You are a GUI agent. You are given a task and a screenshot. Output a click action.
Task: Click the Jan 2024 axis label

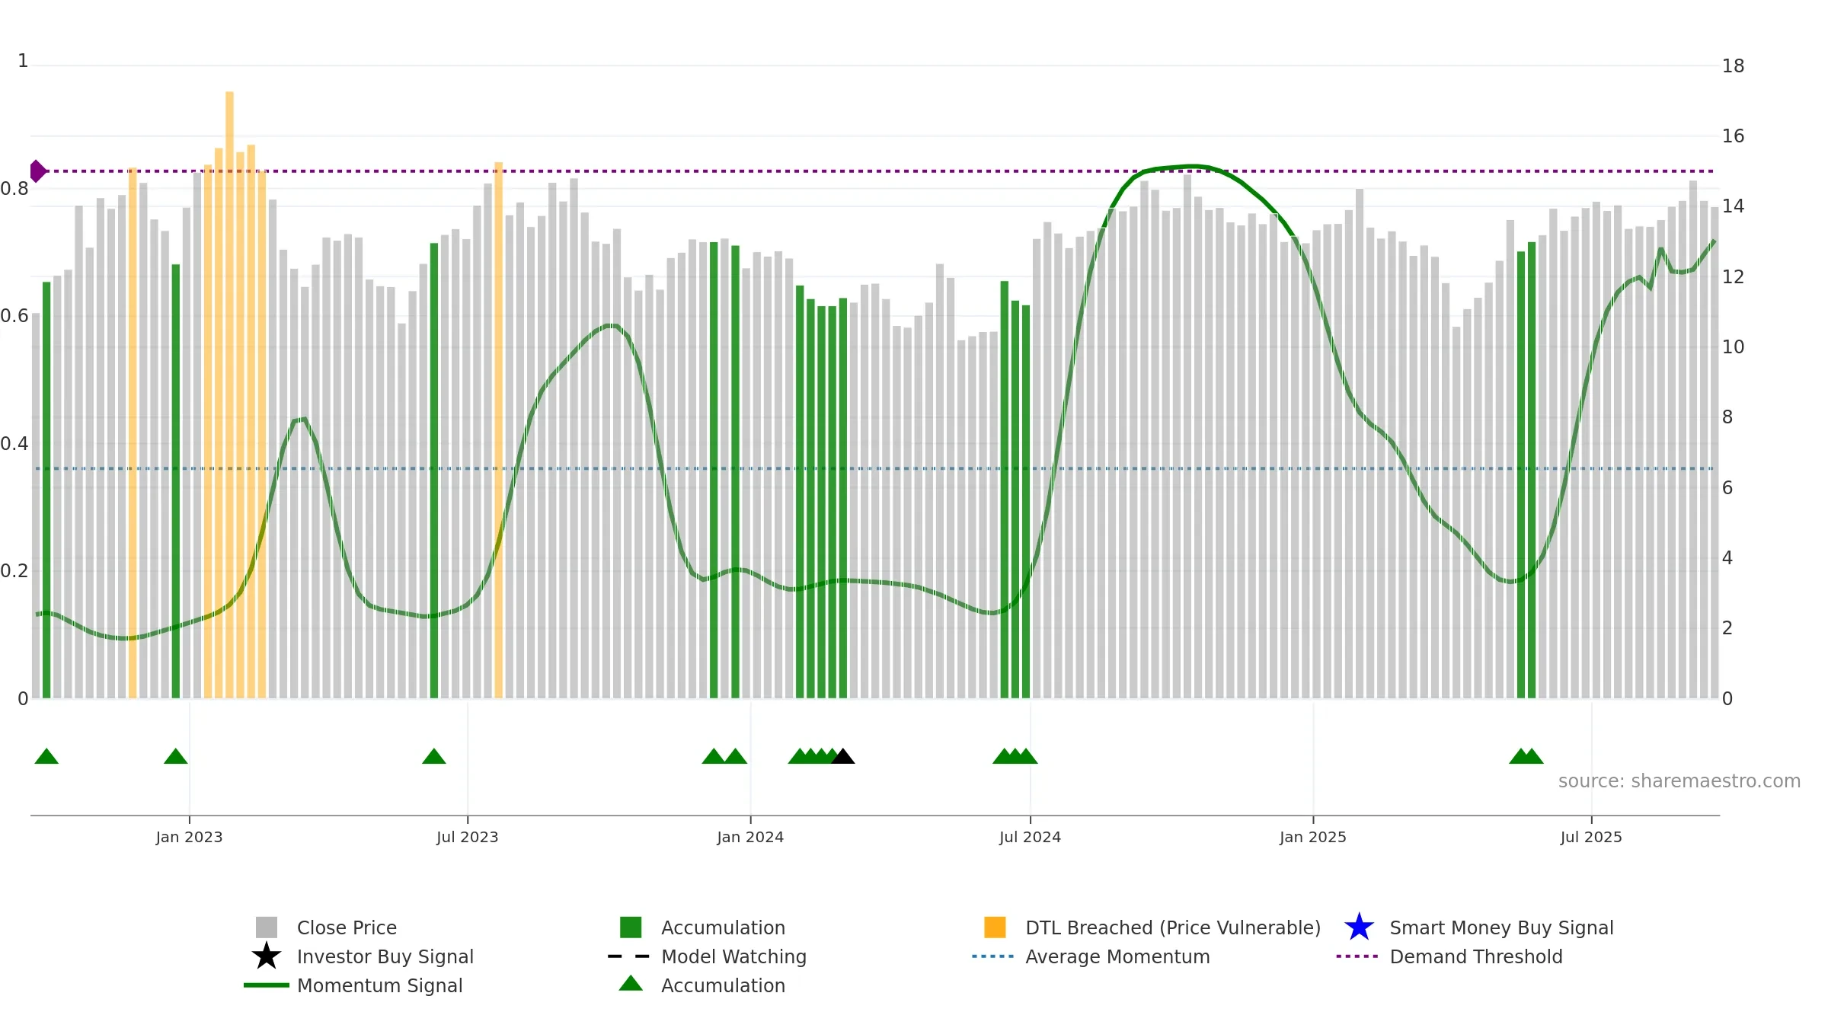[750, 837]
